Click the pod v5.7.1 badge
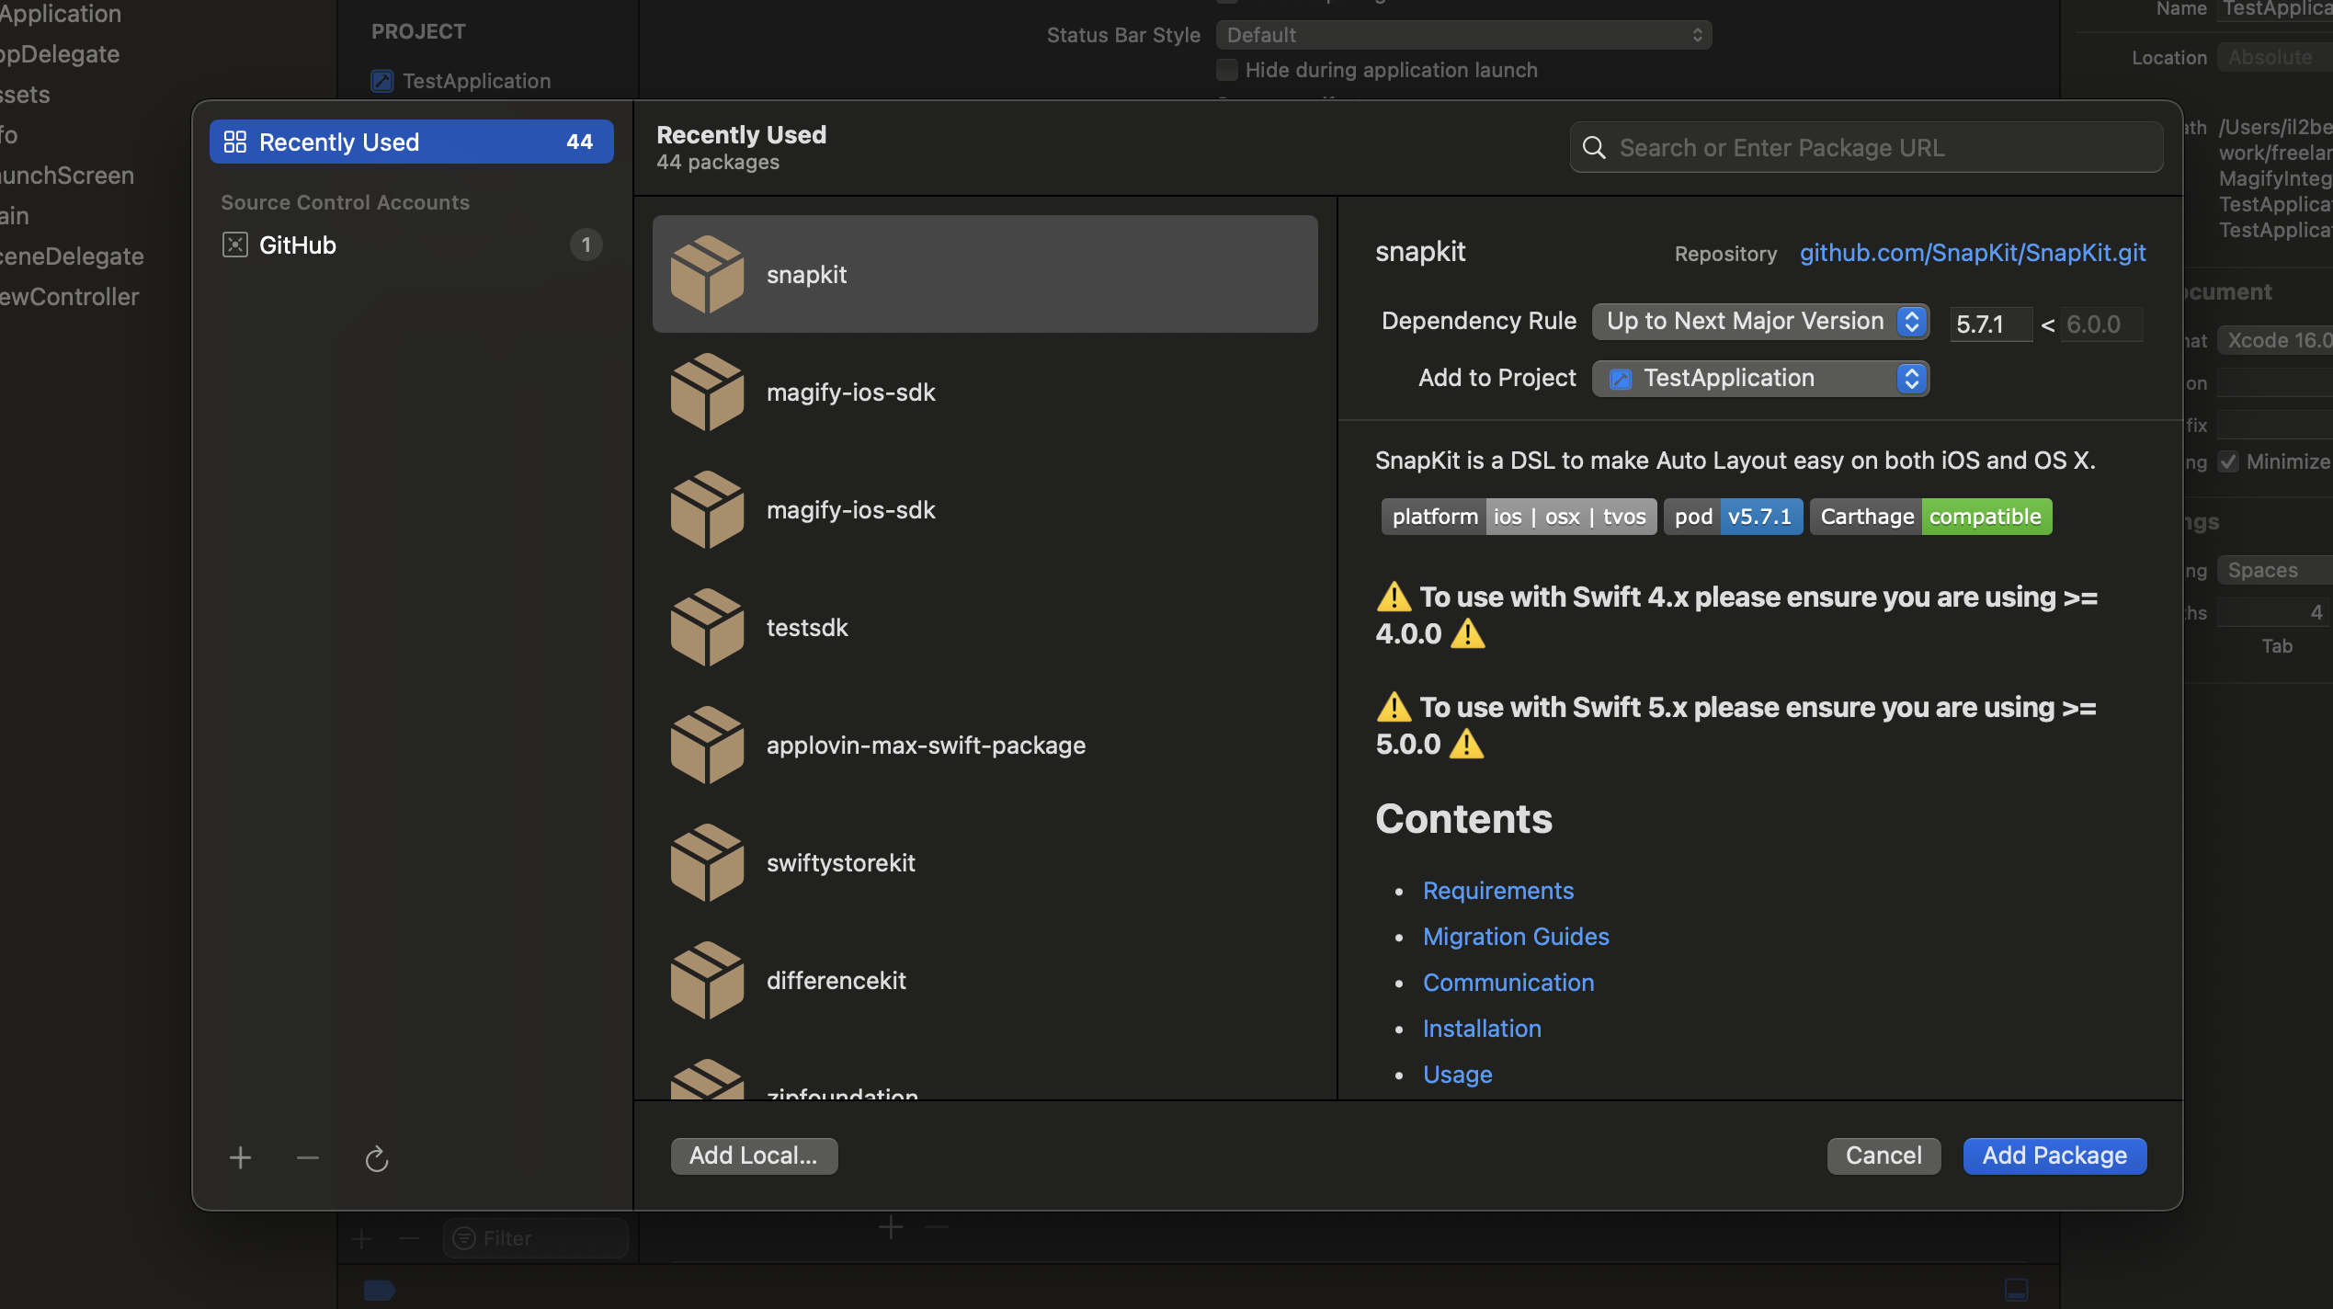The height and width of the screenshot is (1309, 2333). pos(1733,517)
